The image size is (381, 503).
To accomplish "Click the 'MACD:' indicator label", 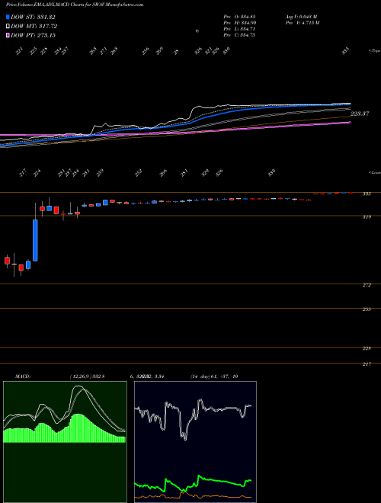I will 23,376.
